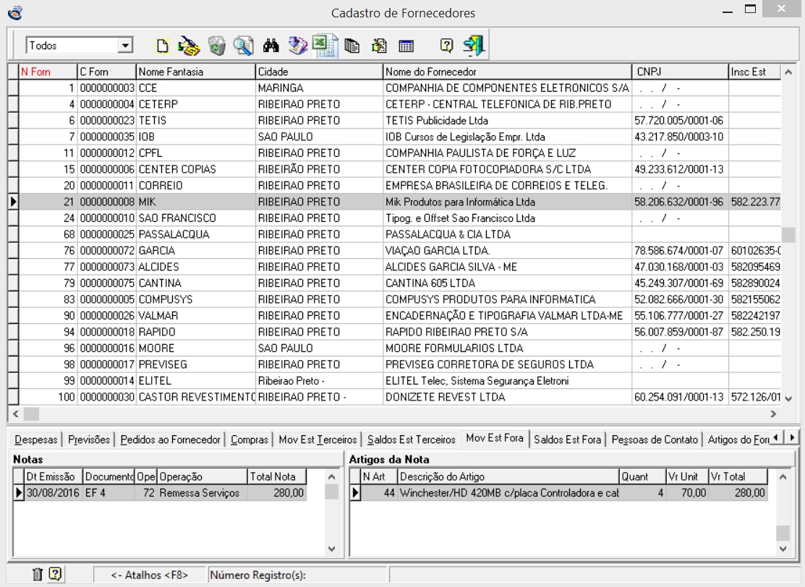This screenshot has width=805, height=587.
Task: Click the Descrição do Artigo column header
Action: 508,476
